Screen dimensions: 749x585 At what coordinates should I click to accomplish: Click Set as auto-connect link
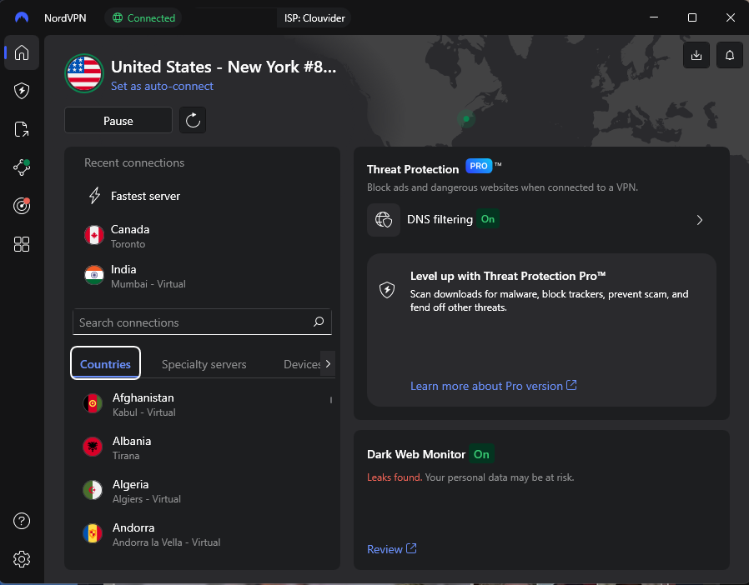point(162,86)
